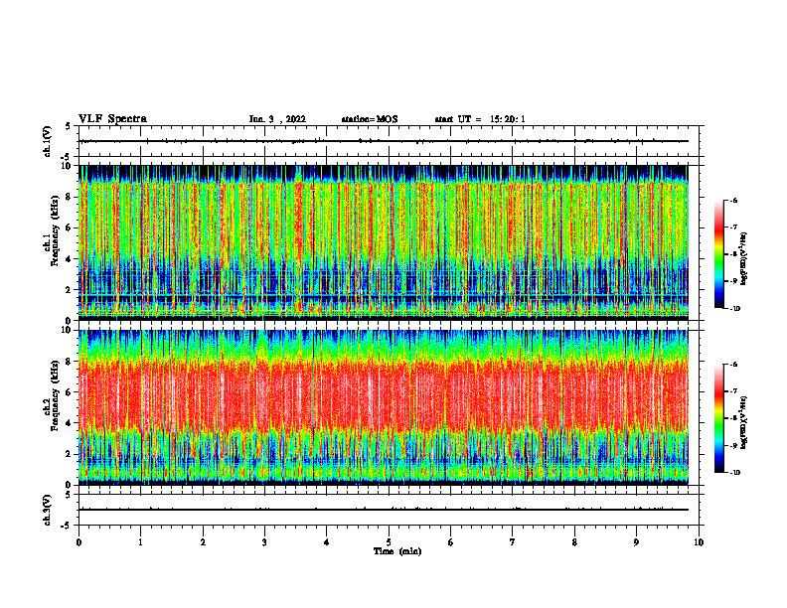Click ch.1 frequency axis tick 2
The width and height of the screenshot is (787, 608).
click(x=71, y=290)
